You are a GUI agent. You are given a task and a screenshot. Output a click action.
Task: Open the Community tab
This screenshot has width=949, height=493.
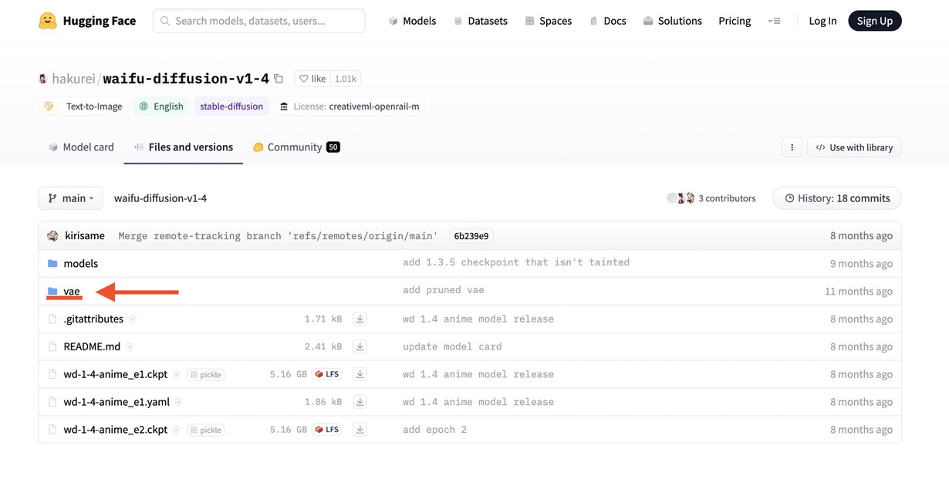pyautogui.click(x=296, y=147)
